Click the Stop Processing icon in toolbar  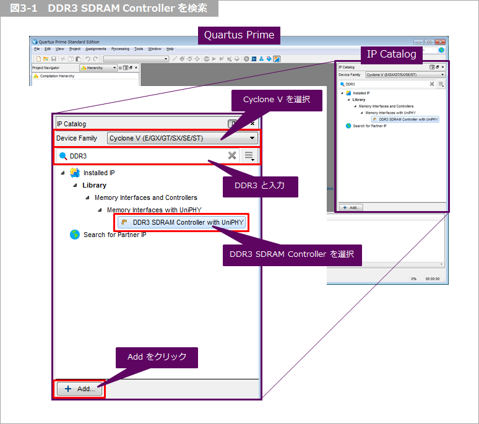207,59
